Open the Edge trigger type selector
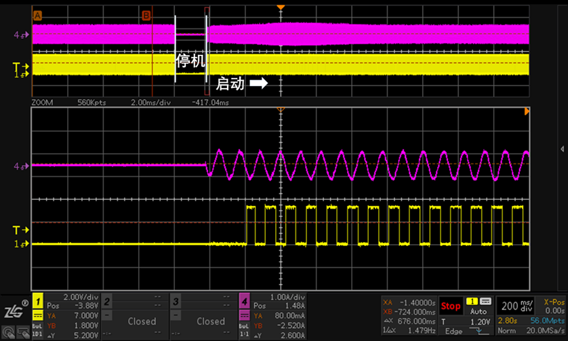The height and width of the screenshot is (341, 568). click(453, 331)
